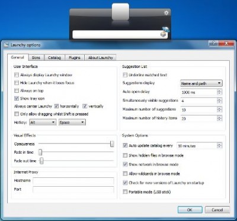
Task: Click Maximum number of suggestions spinner arrows
Action: click(x=219, y=109)
